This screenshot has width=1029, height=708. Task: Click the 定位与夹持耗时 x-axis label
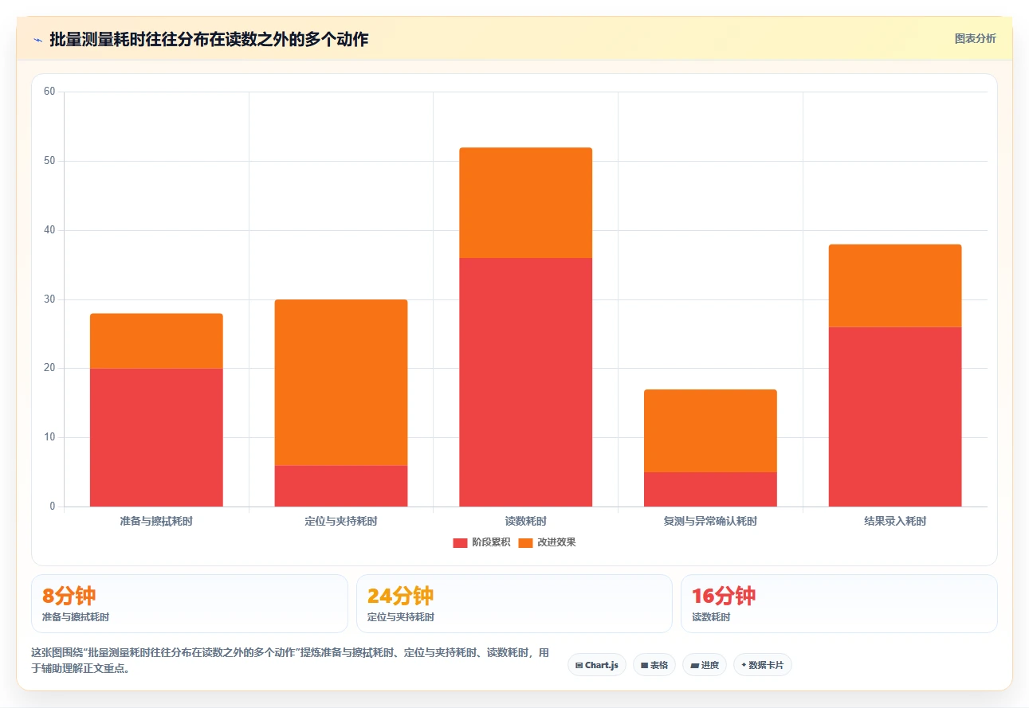coord(341,522)
